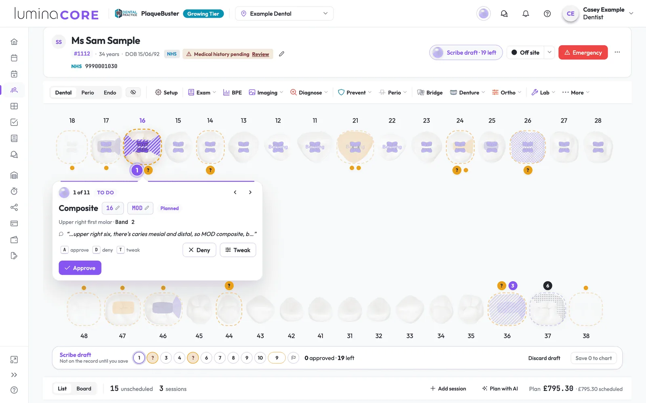646x403 pixels.
Task: Click Plan with AI
Action: coord(500,388)
